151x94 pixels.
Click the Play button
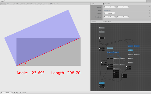click(x=16, y=93)
